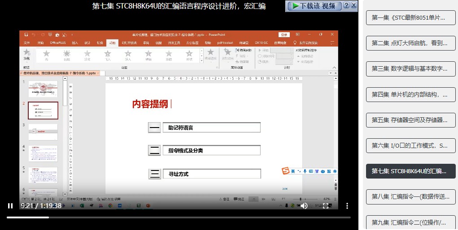Click the question mark on download bar

pos(346,5)
